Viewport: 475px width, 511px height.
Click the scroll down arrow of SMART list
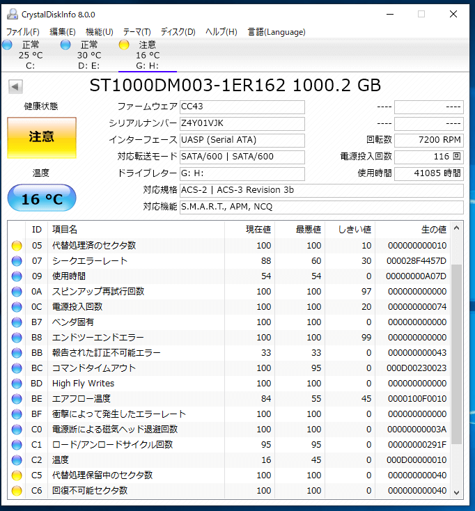pos(456,492)
